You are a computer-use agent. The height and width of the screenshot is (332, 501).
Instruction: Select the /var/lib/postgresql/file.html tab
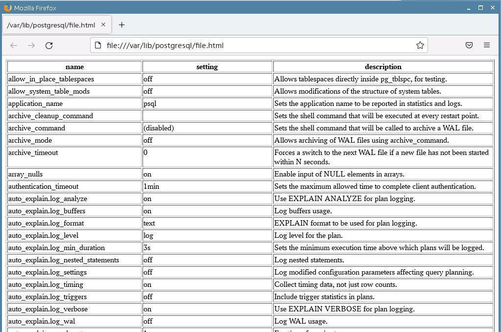(x=51, y=25)
